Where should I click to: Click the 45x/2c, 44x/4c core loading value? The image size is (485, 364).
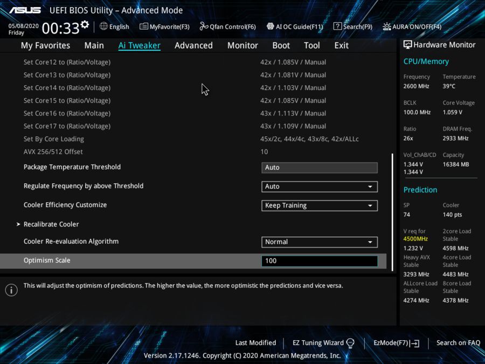309,139
